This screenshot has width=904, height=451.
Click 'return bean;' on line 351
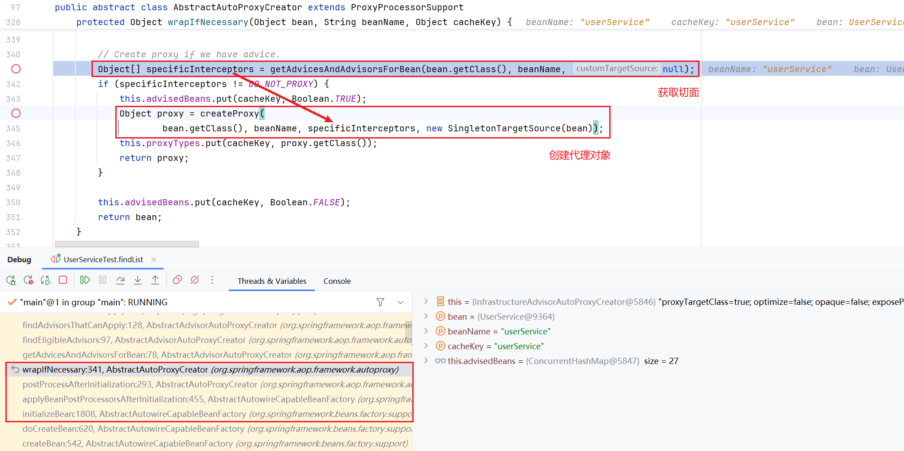pyautogui.click(x=130, y=217)
